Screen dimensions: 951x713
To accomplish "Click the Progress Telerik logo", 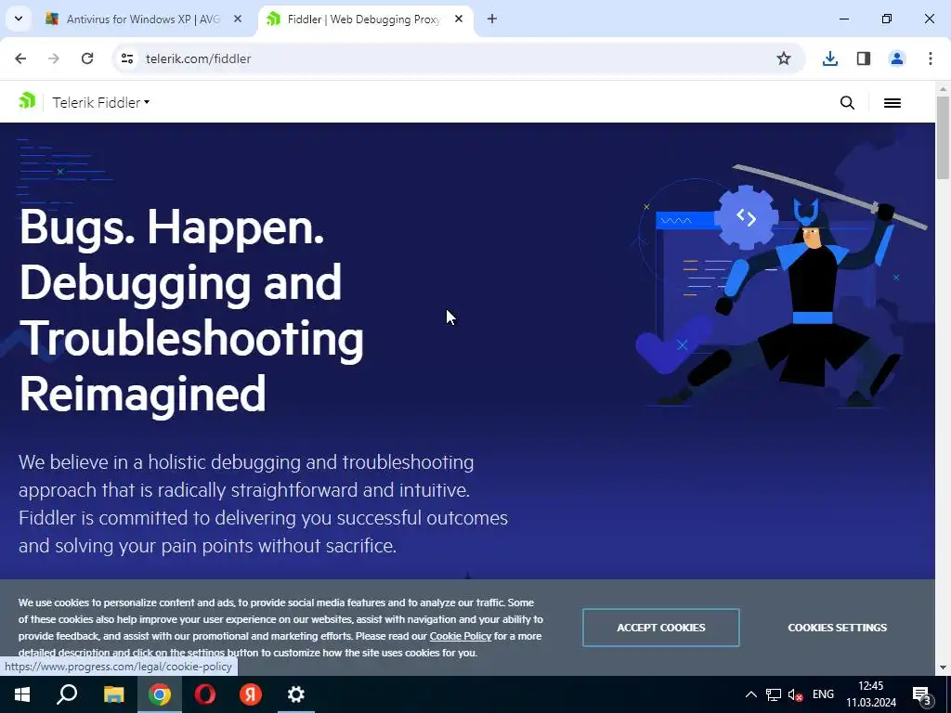I will [x=27, y=100].
